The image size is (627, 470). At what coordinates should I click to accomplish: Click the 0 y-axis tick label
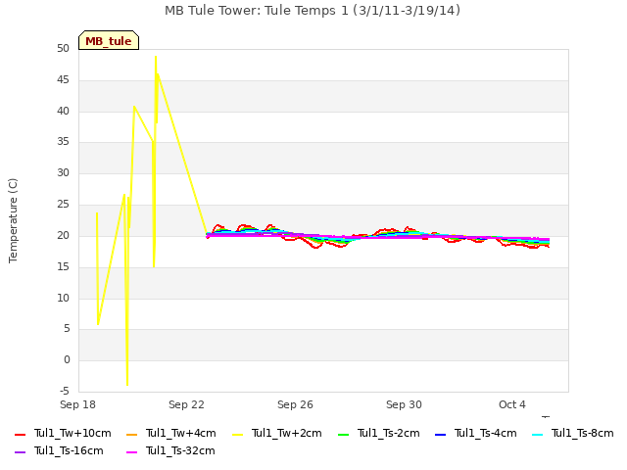pos(67,359)
